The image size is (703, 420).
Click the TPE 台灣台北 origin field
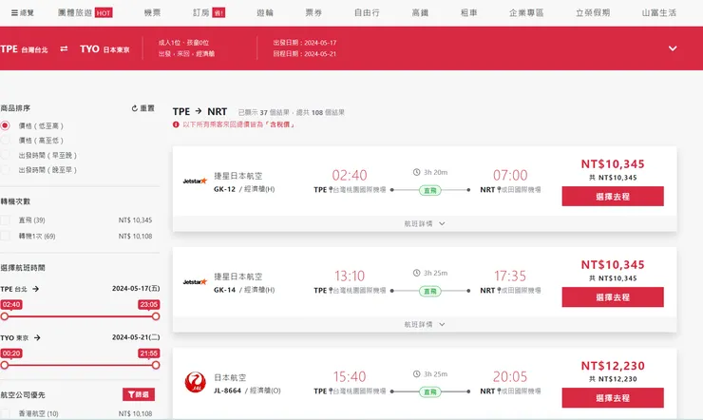point(24,48)
